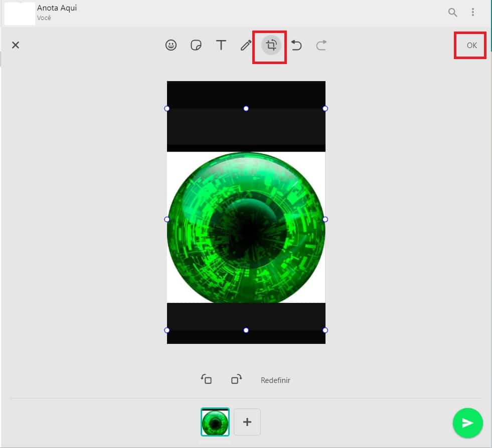Screen dimensions: 492x448
Task: Add another file with plus button
Action: [x=247, y=421]
